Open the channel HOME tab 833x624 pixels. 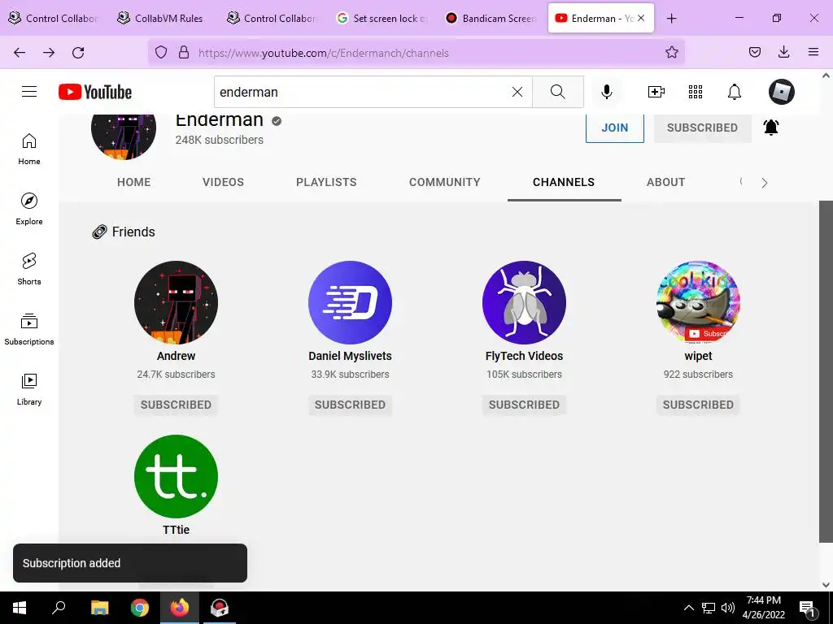point(134,182)
